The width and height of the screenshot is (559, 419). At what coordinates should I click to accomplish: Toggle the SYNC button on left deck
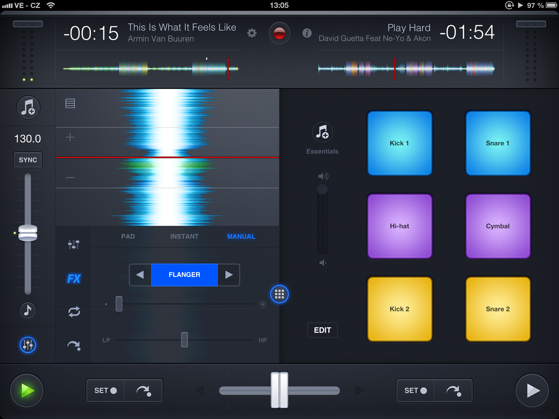tap(28, 160)
